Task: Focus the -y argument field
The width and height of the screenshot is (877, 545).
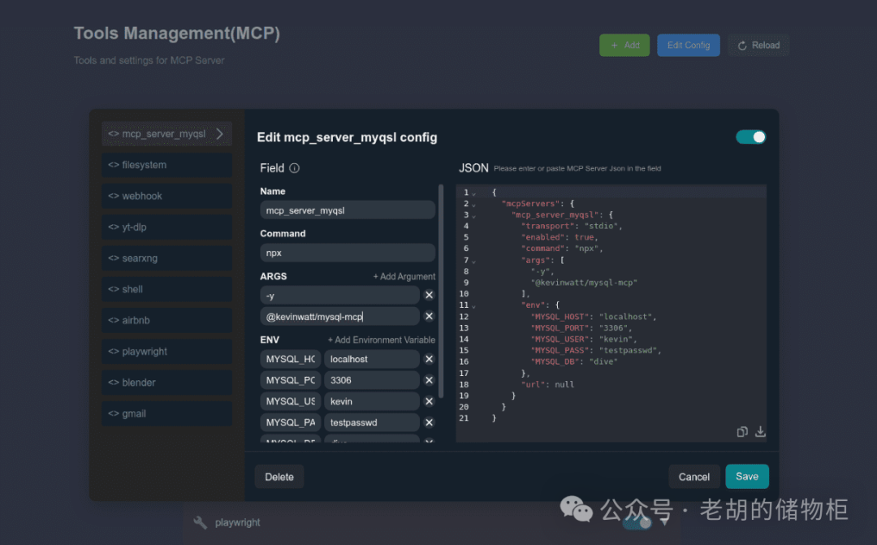Action: 339,296
